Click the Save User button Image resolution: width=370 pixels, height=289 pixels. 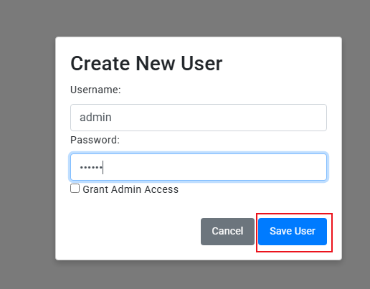[x=293, y=232]
